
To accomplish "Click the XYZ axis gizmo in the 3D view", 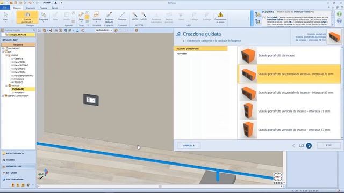I will point(43,174).
